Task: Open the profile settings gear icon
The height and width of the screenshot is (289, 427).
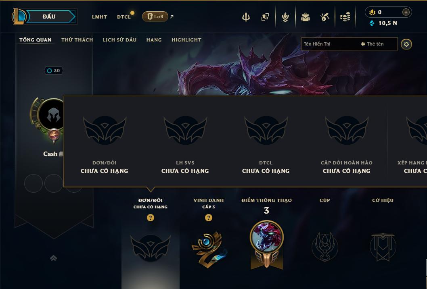Action: (406, 44)
